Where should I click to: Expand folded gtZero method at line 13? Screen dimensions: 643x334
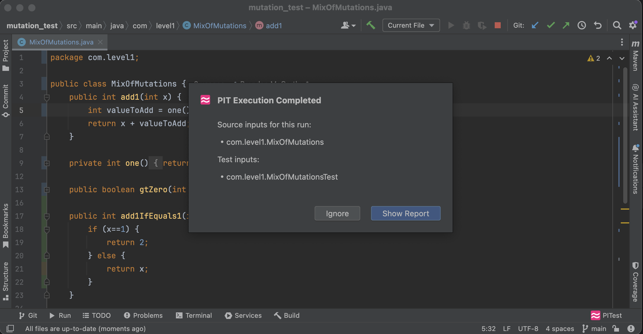point(47,190)
